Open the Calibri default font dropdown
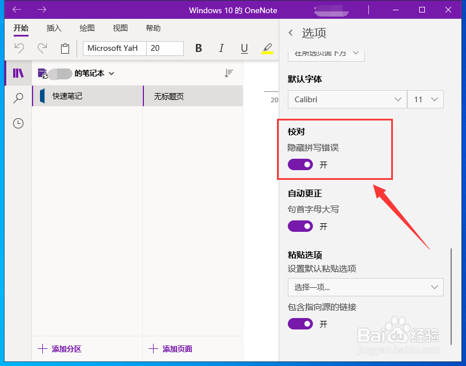Screen dimensions: 466x366 click(347, 99)
